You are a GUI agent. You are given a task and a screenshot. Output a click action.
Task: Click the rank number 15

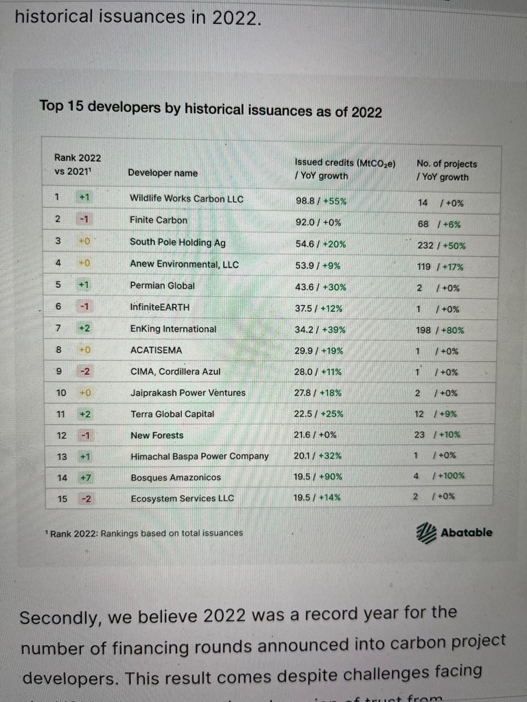[x=62, y=499]
